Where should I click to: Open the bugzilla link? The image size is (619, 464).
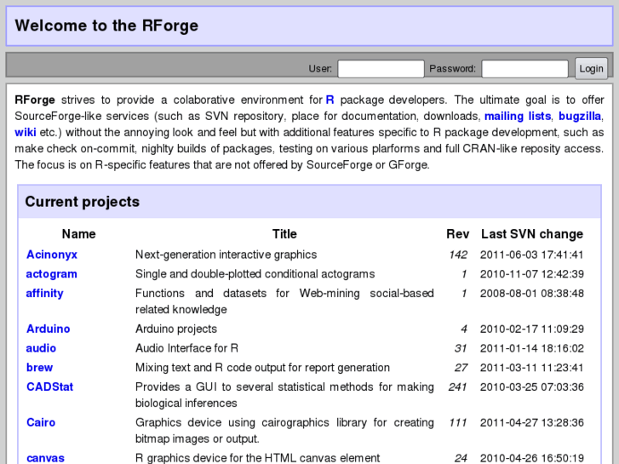coord(580,116)
